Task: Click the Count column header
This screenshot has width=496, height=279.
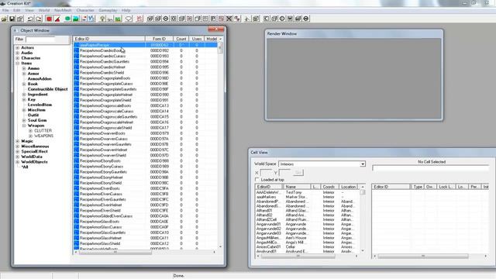Action: coord(181,39)
